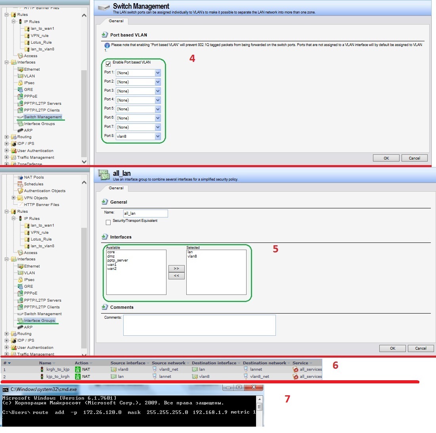Image resolution: width=436 pixels, height=433 pixels.
Task: Click NAT action icon for krgh_to_kjp rule
Action: [x=78, y=369]
